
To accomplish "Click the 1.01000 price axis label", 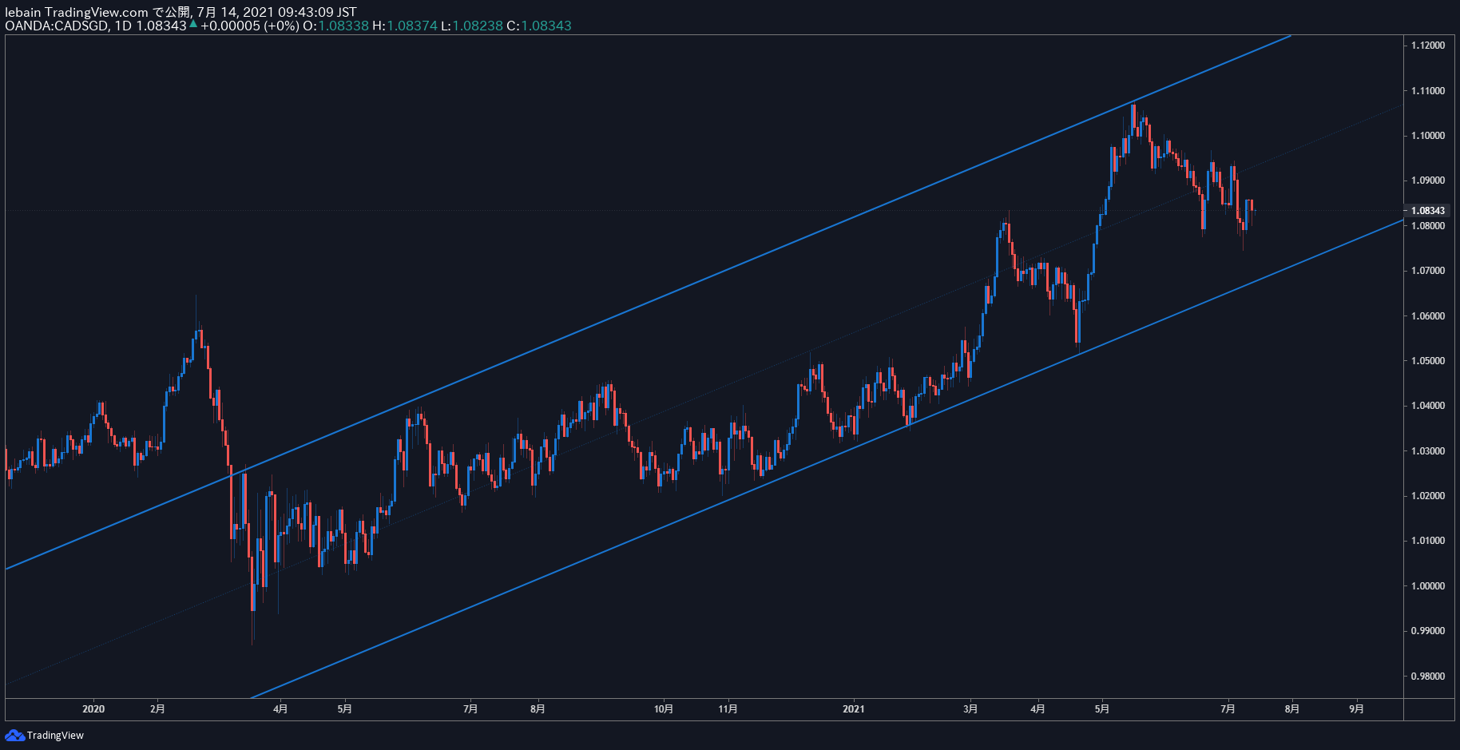I will [x=1428, y=541].
